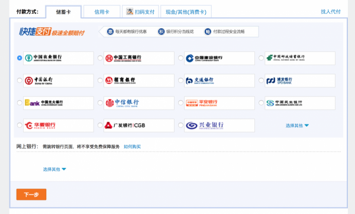
Task: Select the 中国农业银行 logo box
Action: (59, 58)
